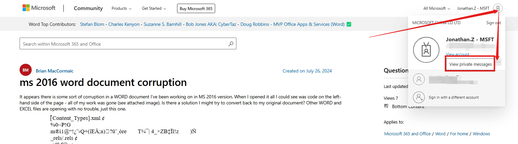Click the ms 2016 word document corruption title
518x144 pixels.
click(x=103, y=82)
